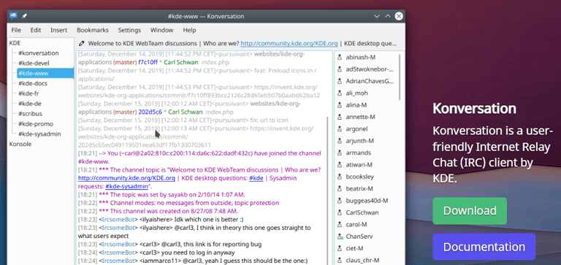Select user icon beside atiwari-M
This screenshot has height=265, width=561.
point(340,165)
